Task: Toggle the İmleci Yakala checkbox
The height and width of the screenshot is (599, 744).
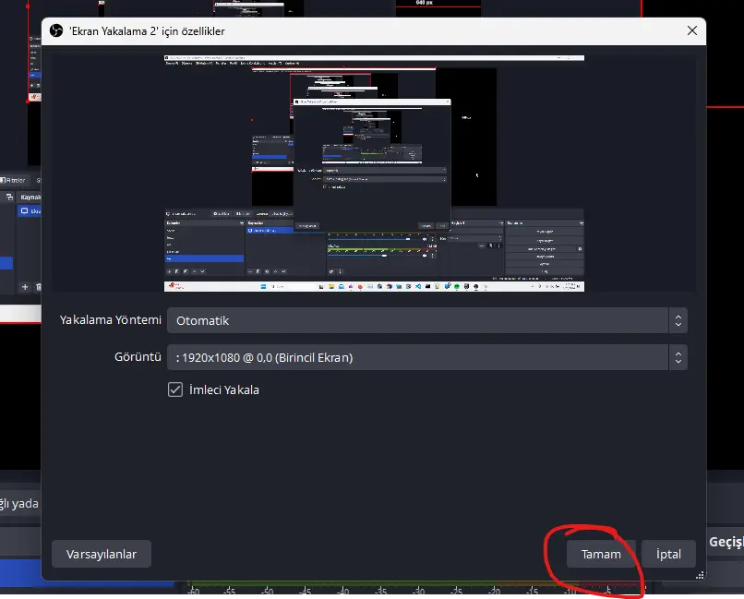Action: point(175,389)
